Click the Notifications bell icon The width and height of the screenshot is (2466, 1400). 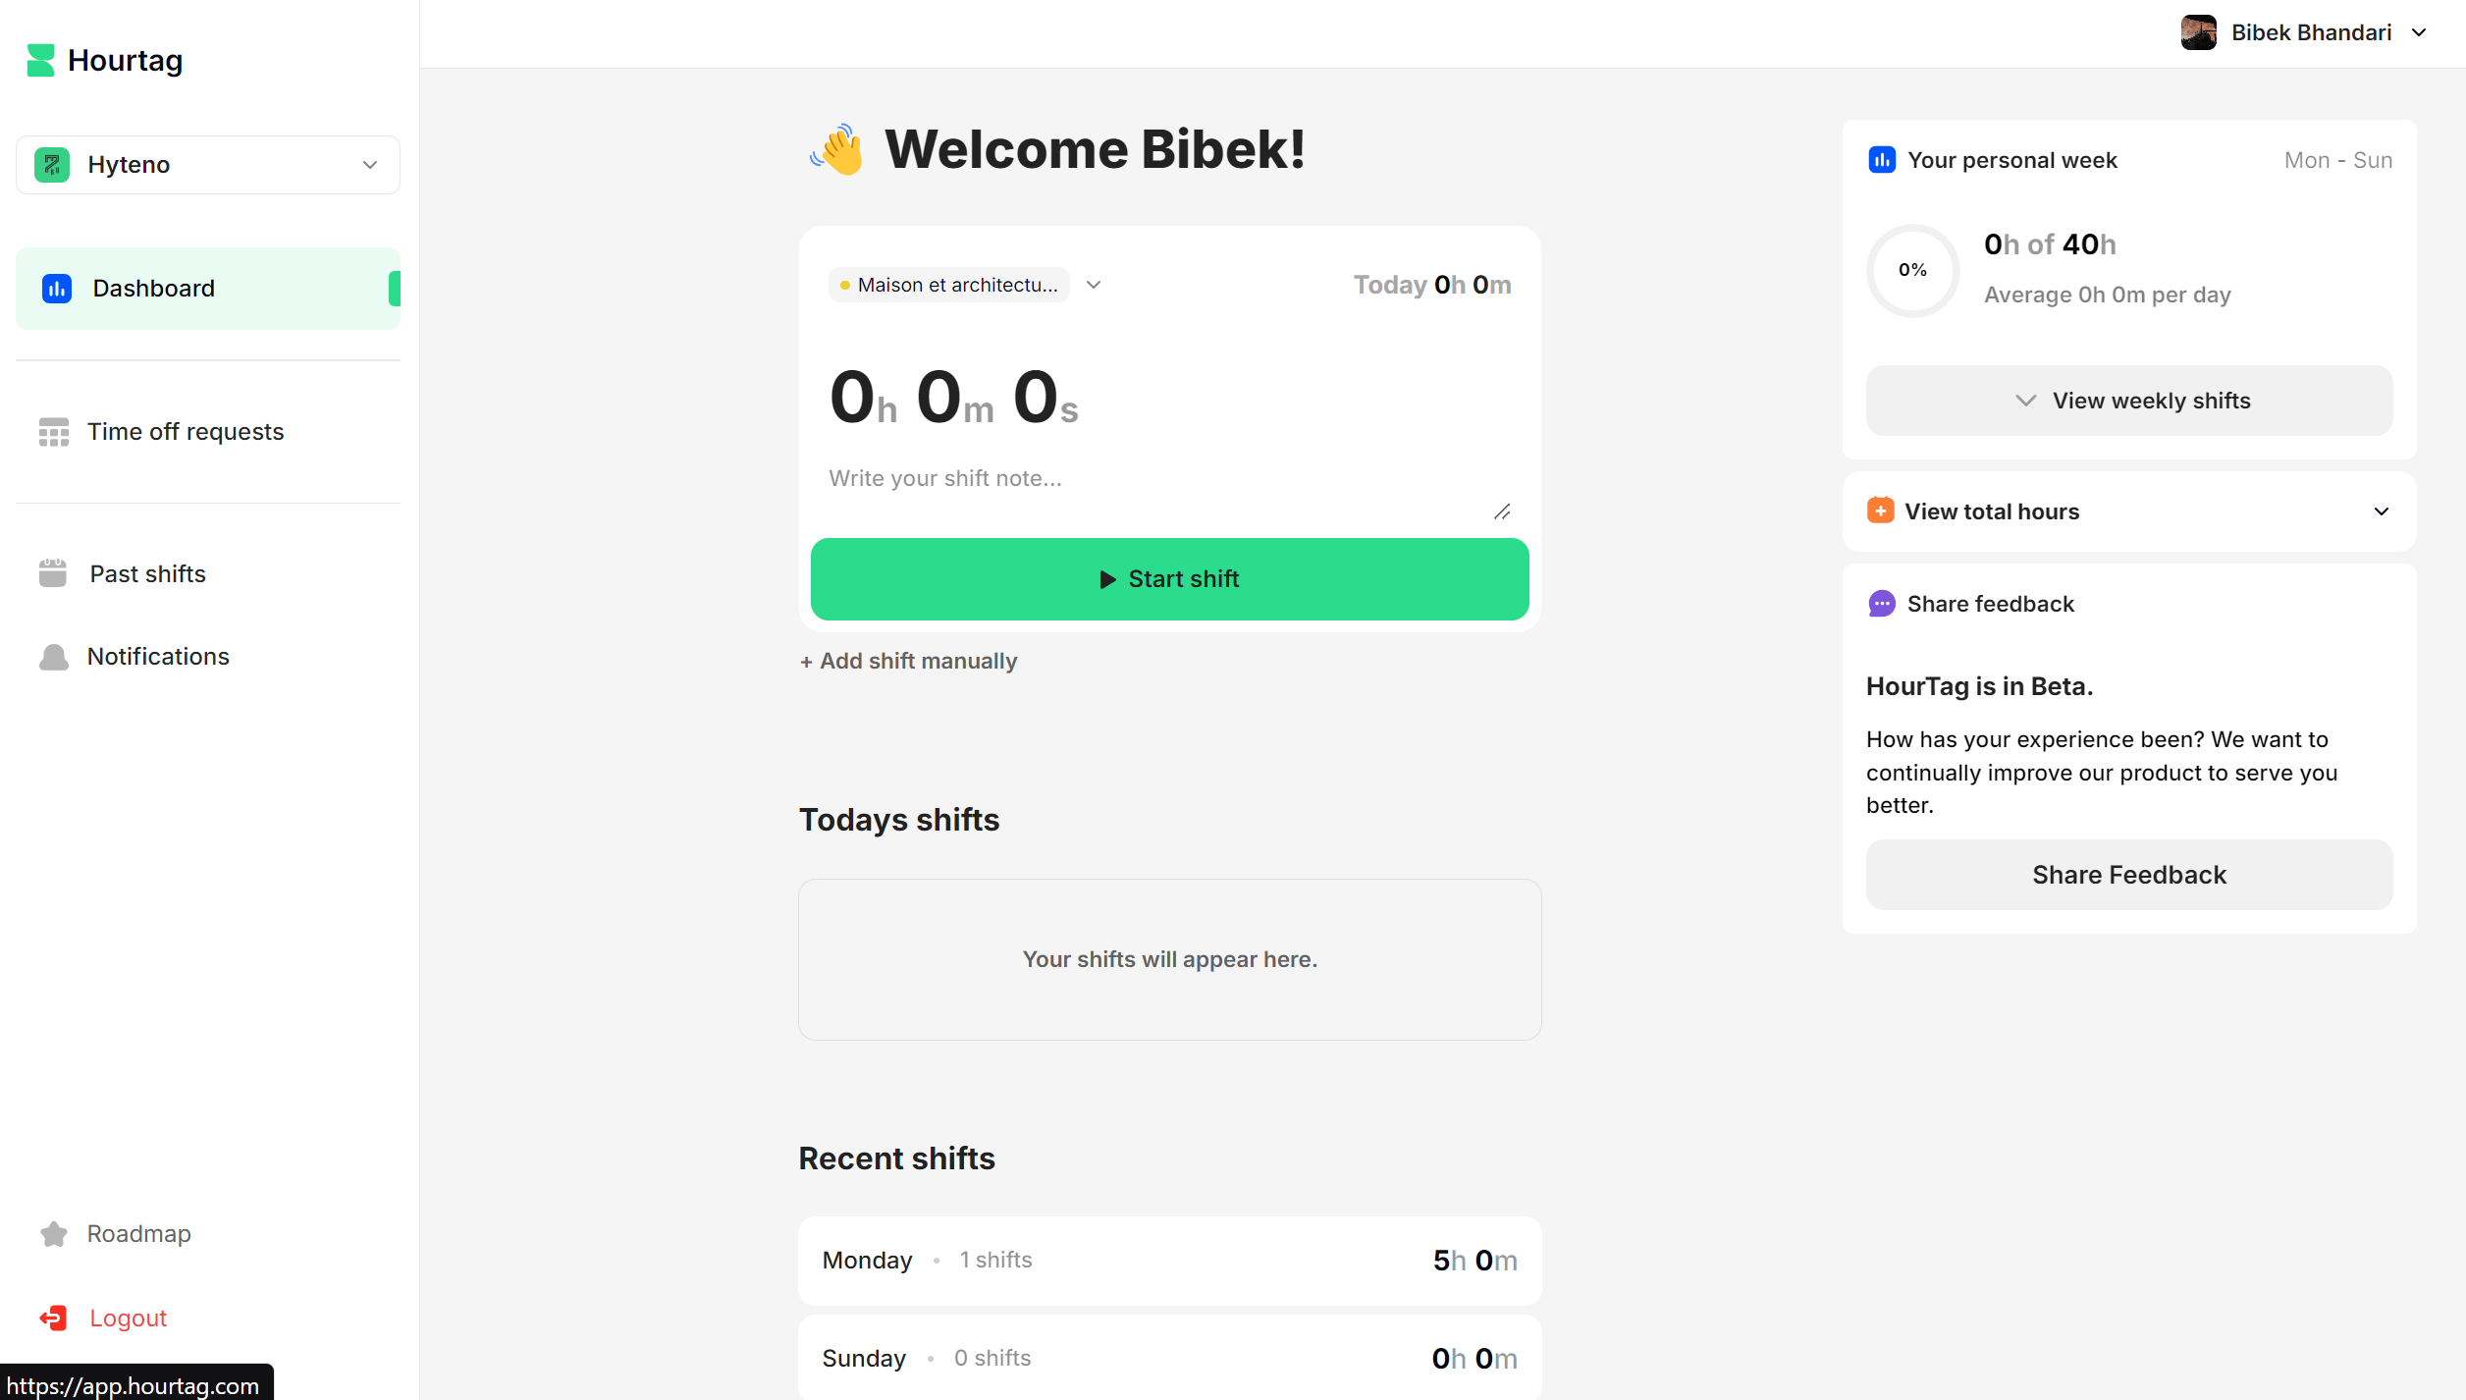point(54,657)
